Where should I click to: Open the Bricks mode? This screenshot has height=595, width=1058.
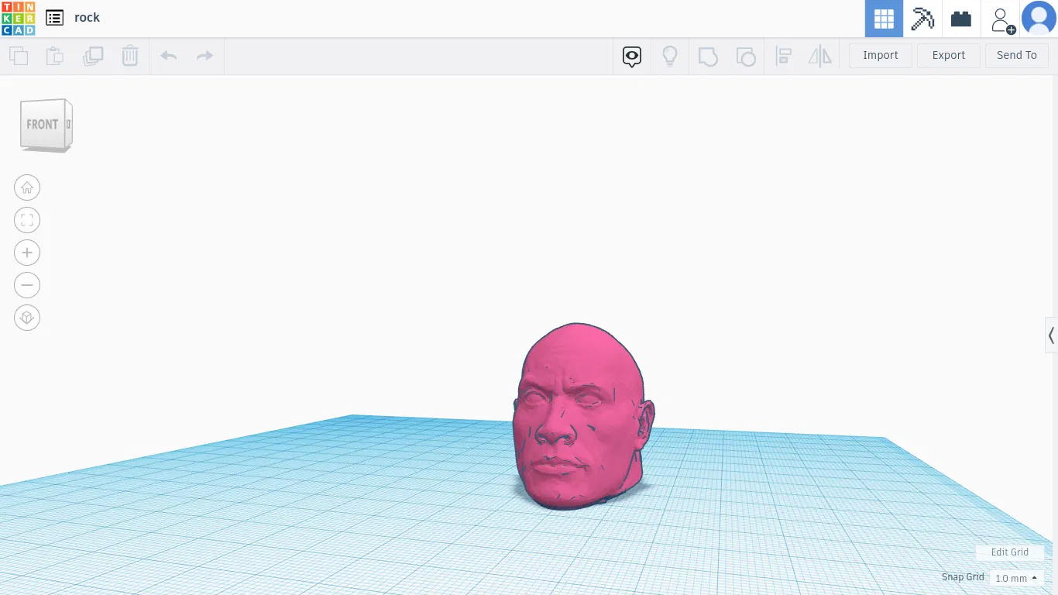coord(961,19)
